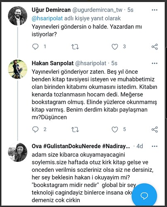
Task: Open more options for Ova's tweet
Action: coord(155,146)
